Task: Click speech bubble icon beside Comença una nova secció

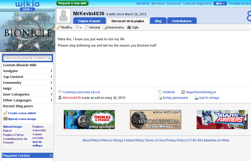Action: pyautogui.click(x=60, y=92)
